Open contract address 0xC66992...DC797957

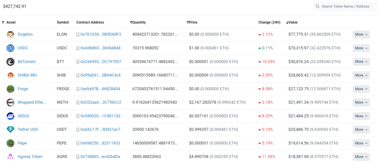click(101, 62)
